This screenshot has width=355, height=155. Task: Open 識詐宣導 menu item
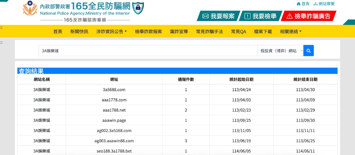pos(179,32)
